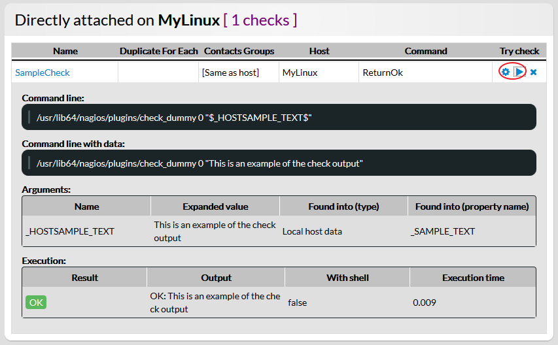Click the Name column header in checks table
This screenshot has height=345, width=558.
pos(65,51)
